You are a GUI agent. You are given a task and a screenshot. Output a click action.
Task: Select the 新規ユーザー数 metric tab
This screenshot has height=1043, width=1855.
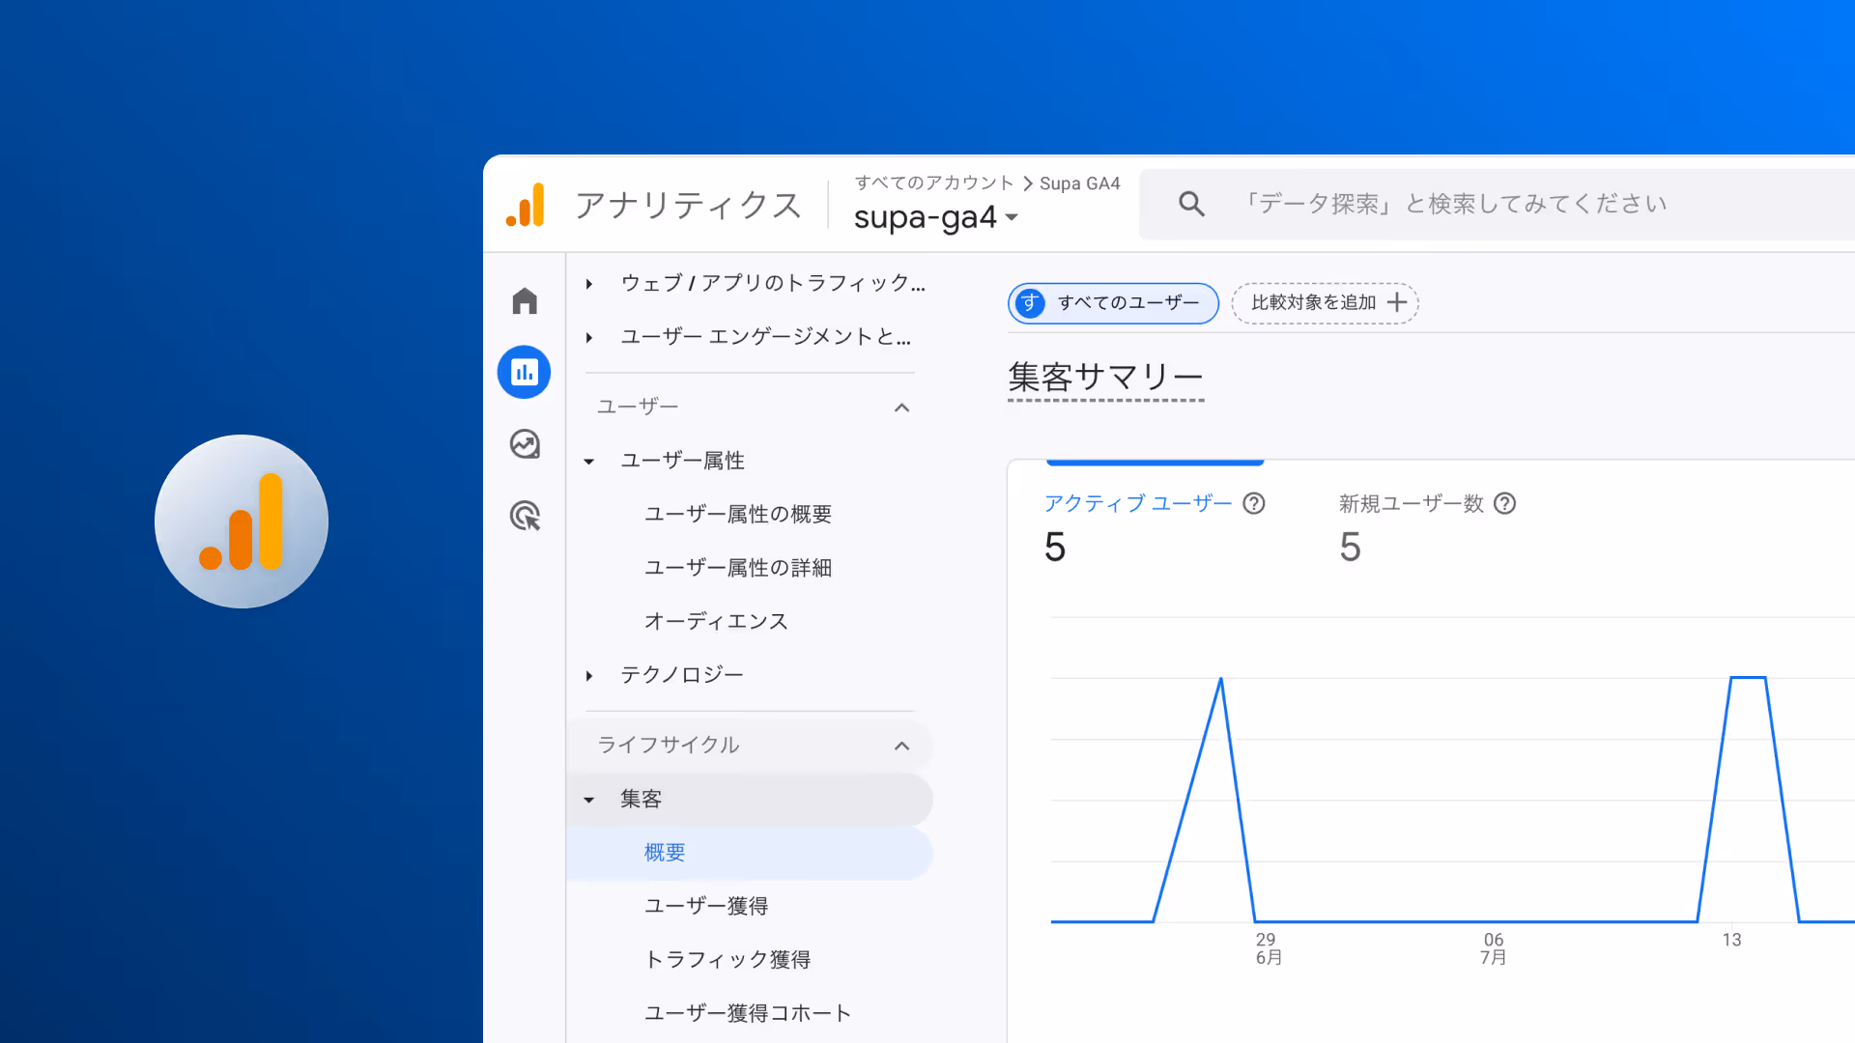pos(1411,503)
